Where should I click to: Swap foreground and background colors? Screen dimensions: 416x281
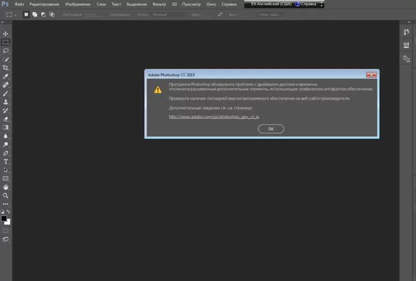coord(8,212)
